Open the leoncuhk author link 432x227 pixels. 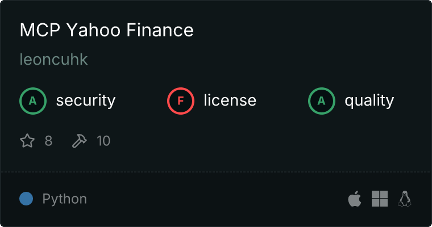coord(53,60)
